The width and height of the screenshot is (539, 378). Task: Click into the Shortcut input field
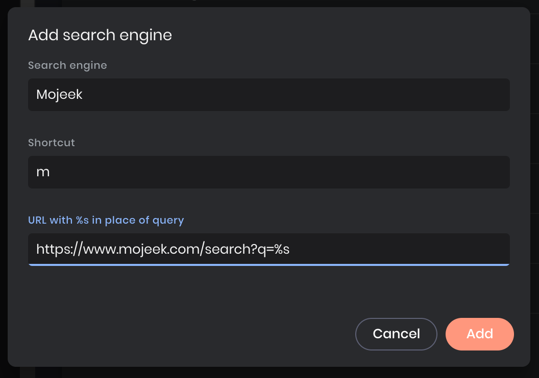coord(268,172)
